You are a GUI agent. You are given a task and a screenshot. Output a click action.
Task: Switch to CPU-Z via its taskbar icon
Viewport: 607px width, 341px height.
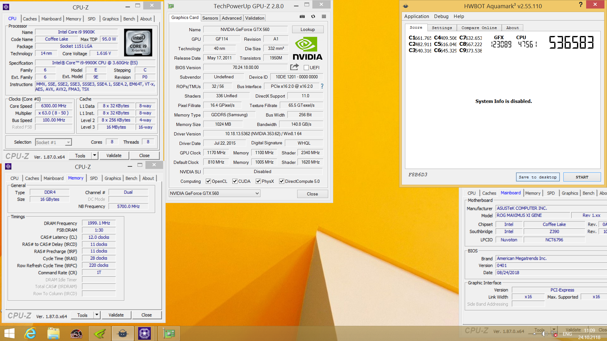point(144,333)
